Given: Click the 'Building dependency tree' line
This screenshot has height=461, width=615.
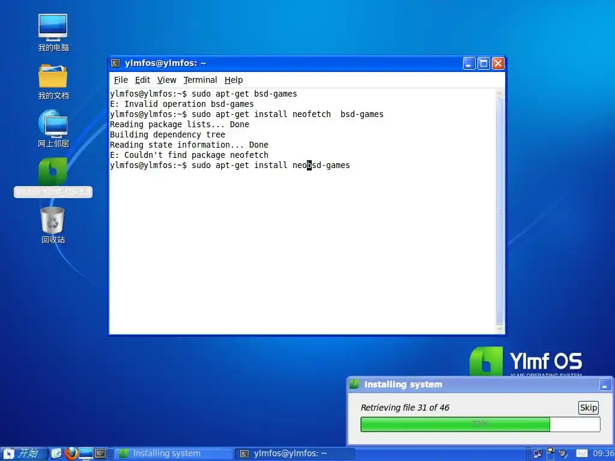Looking at the screenshot, I should click(168, 134).
